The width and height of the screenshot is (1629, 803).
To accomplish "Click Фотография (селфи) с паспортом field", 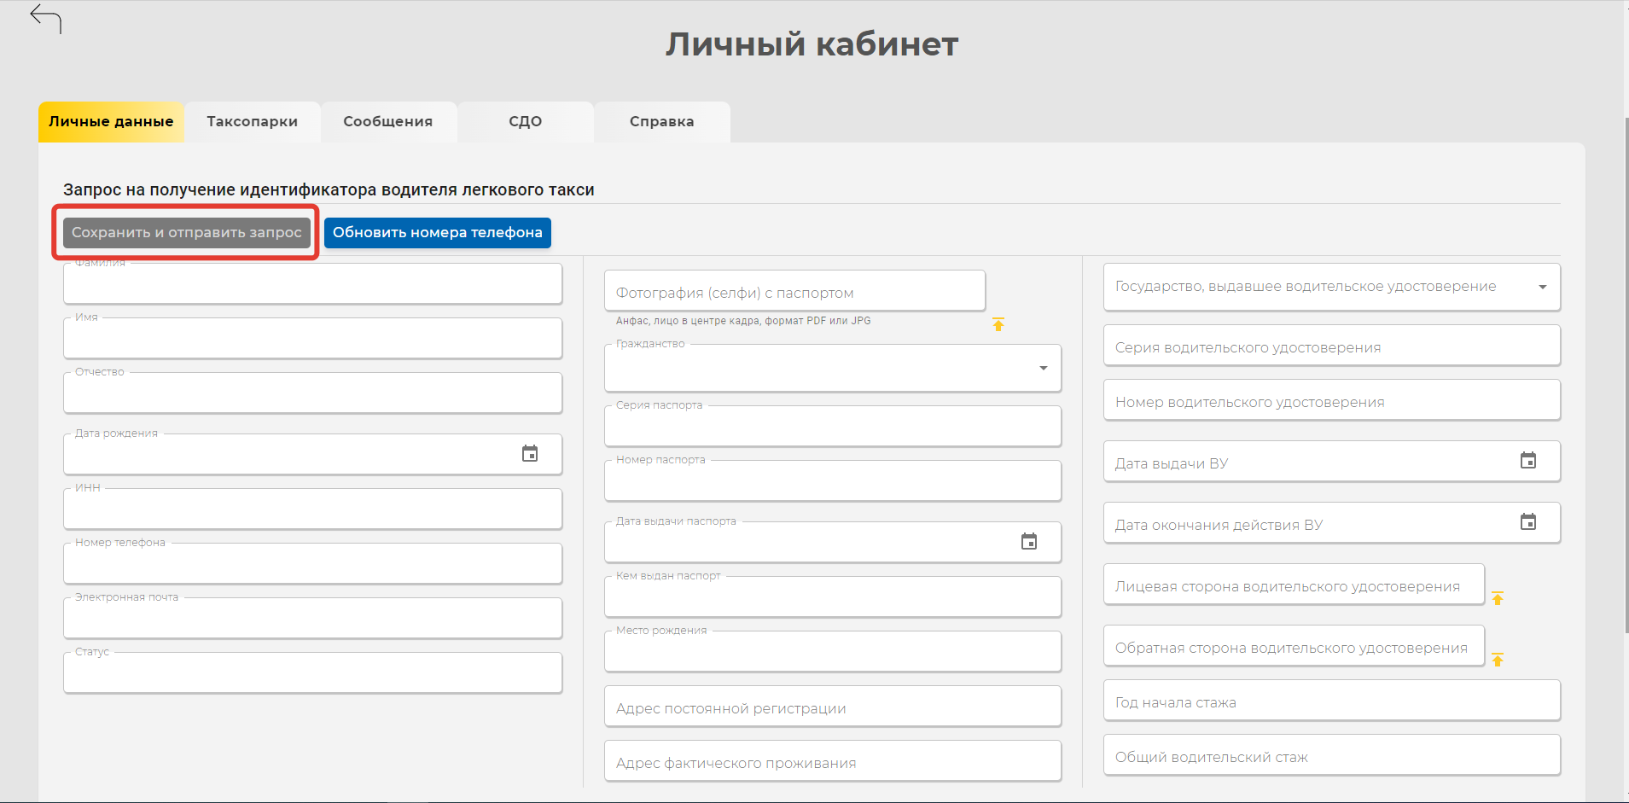I will tap(794, 291).
